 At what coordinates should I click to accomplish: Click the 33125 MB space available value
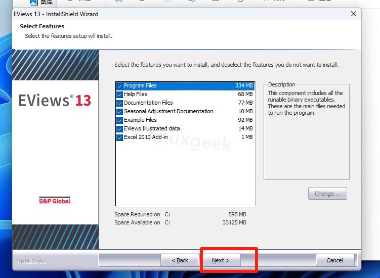click(x=234, y=222)
